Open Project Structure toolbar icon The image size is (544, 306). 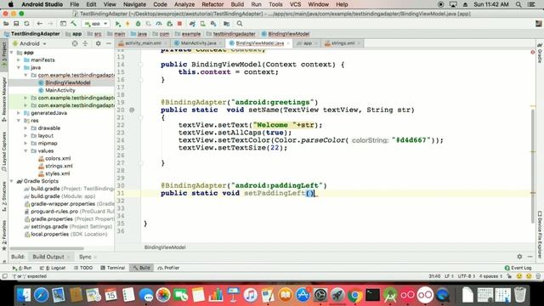point(227,24)
